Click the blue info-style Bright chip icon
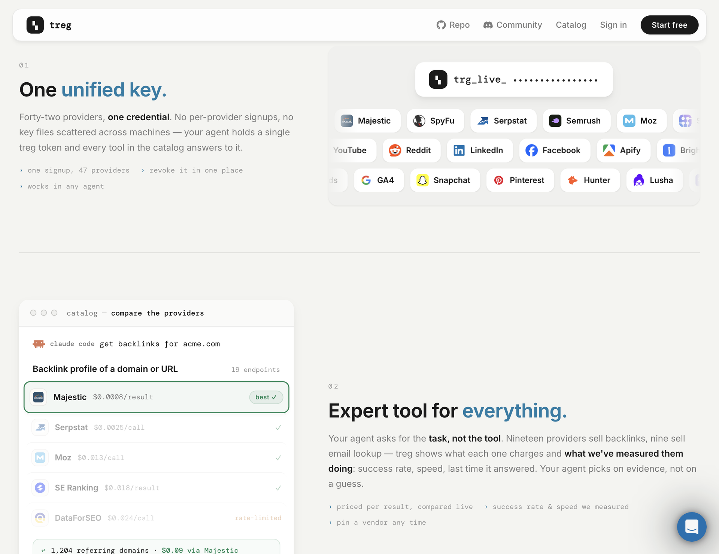The image size is (719, 554). [669, 150]
